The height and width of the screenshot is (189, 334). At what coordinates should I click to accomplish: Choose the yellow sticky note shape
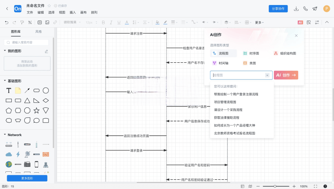[18, 90]
